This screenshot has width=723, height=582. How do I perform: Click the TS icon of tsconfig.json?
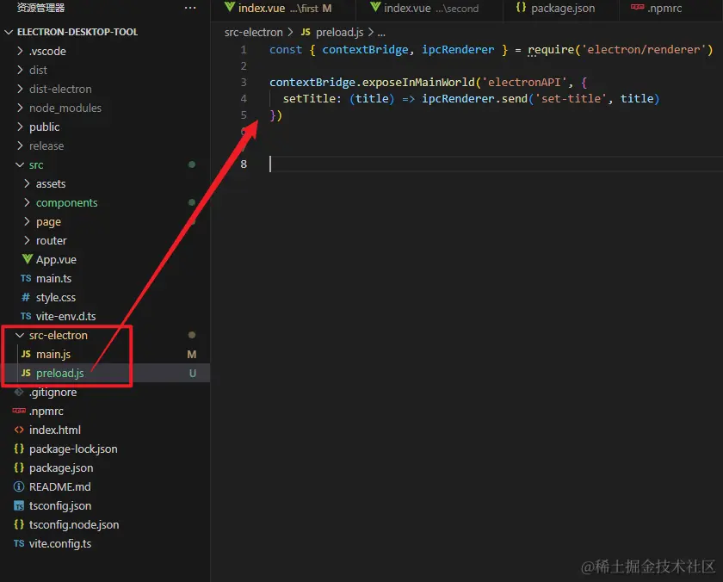tap(19, 506)
